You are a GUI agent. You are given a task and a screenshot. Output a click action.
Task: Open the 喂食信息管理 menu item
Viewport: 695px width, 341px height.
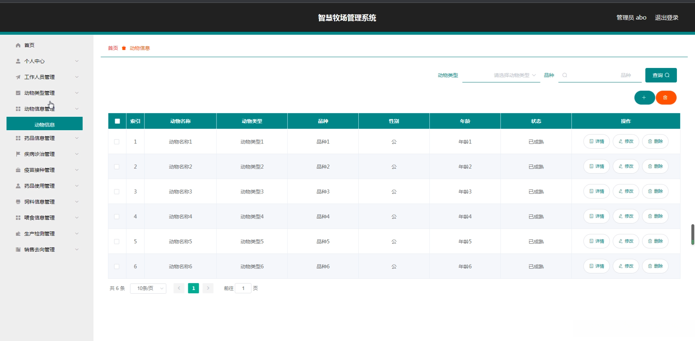[x=45, y=218]
